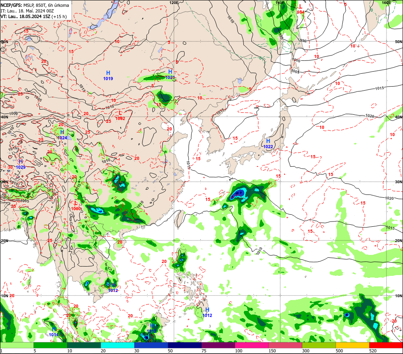Click the 'NCEP/GFS: MSLP, 850T, 6h úrkoma' title
Viewport: 403px width, 354px height.
(x=35, y=5)
